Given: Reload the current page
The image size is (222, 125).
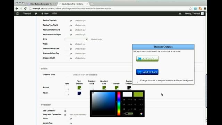Looking at the screenshot, I should pos(25,8).
